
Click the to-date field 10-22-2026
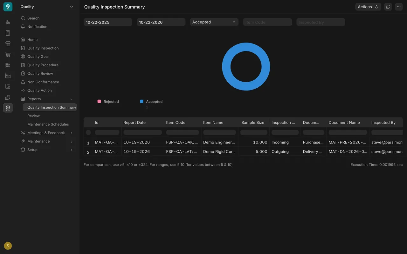[x=161, y=22]
